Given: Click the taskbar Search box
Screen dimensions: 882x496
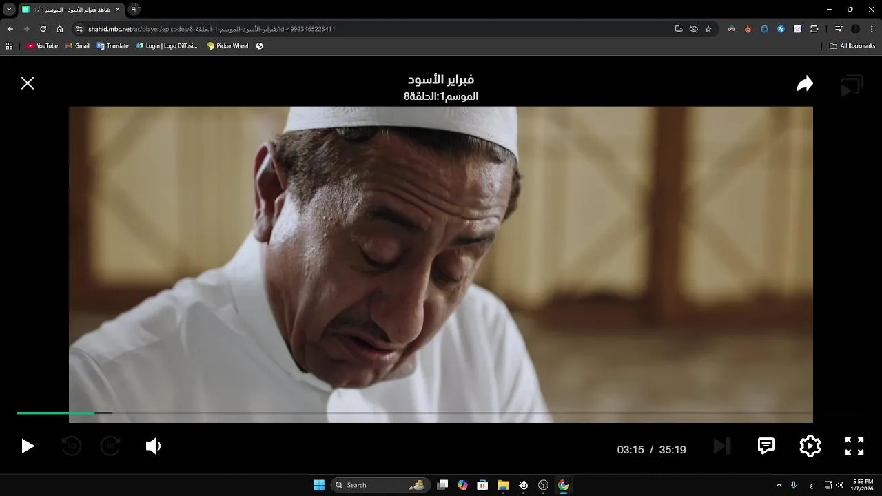Looking at the screenshot, I should click(x=380, y=485).
